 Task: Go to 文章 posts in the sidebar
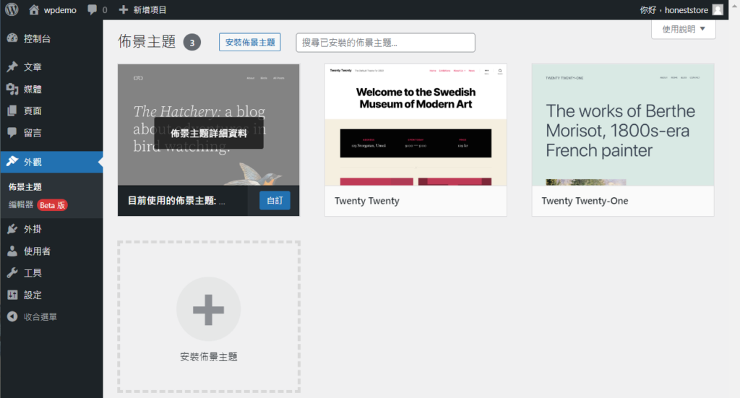(33, 67)
